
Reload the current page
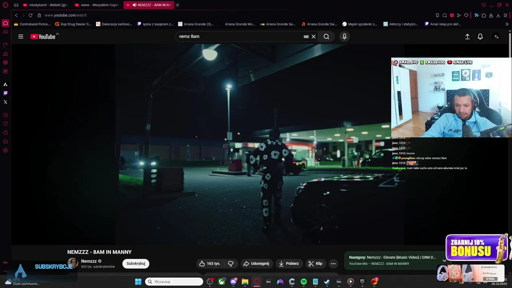30,15
